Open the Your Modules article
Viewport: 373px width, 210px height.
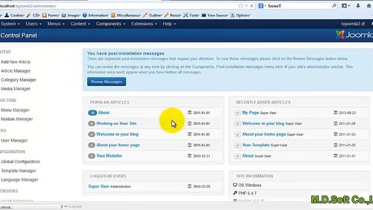click(109, 156)
